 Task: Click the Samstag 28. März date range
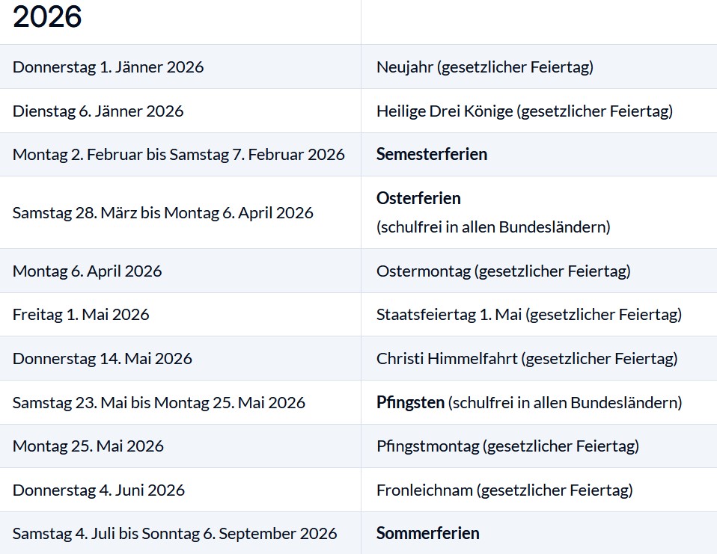(x=162, y=212)
